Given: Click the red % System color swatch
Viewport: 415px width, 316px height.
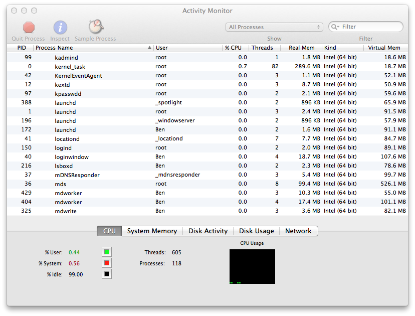Looking at the screenshot, I should click(107, 263).
